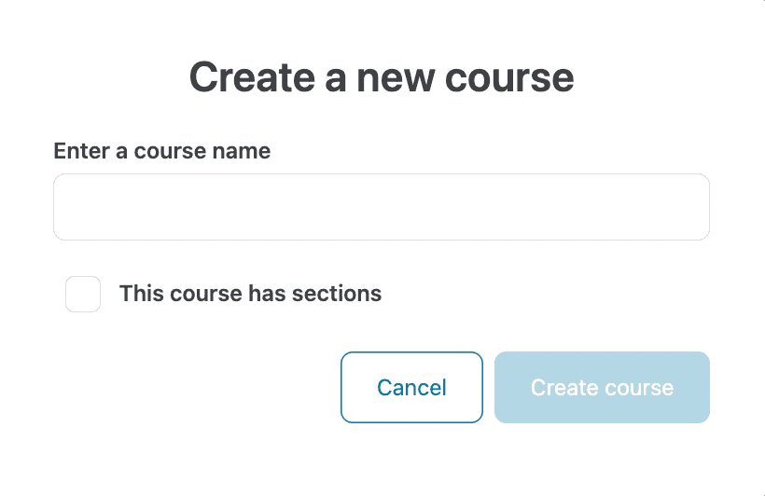Focus the empty text box under 'Enter a course name'

point(381,207)
